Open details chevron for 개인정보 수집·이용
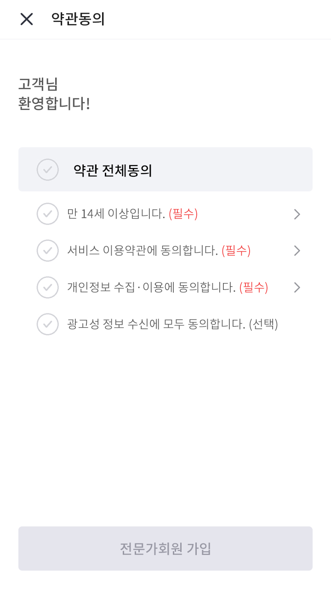The height and width of the screenshot is (589, 331). (x=297, y=288)
